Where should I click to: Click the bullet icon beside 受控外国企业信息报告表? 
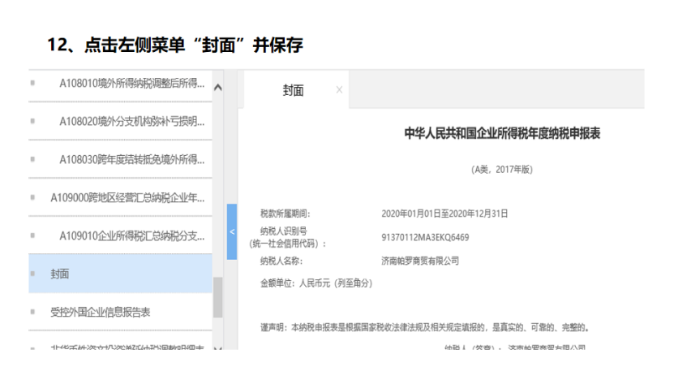pos(33,312)
